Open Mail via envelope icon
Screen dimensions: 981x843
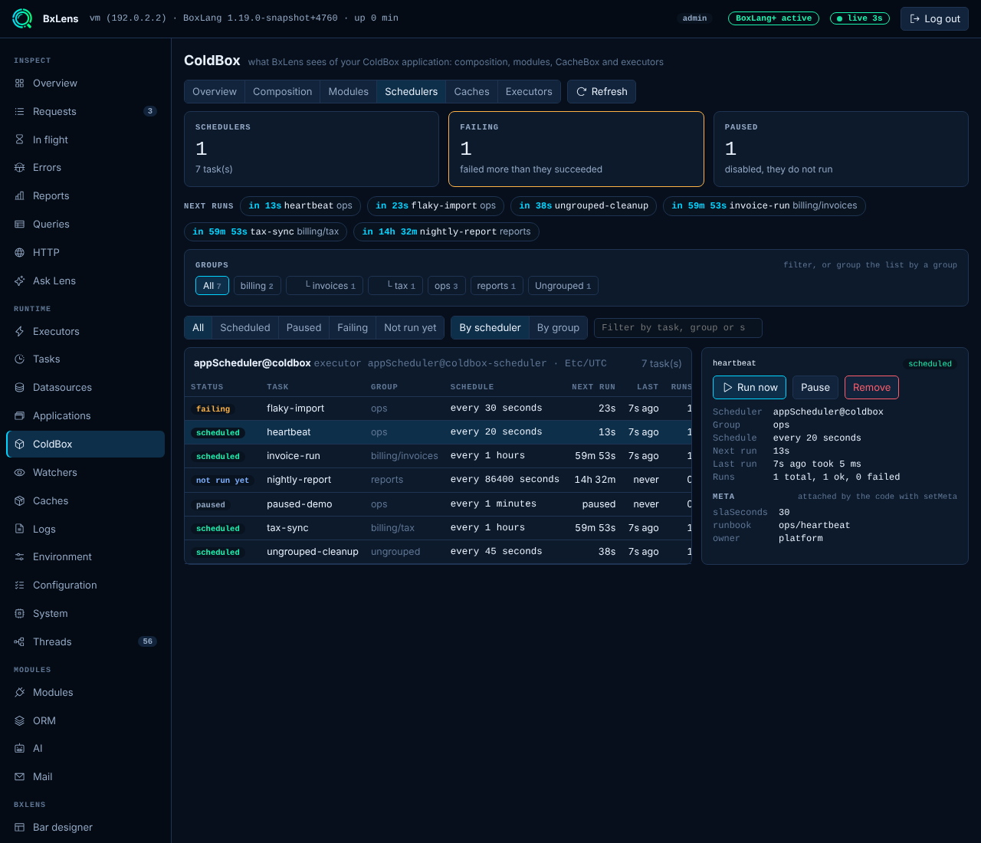click(x=20, y=777)
